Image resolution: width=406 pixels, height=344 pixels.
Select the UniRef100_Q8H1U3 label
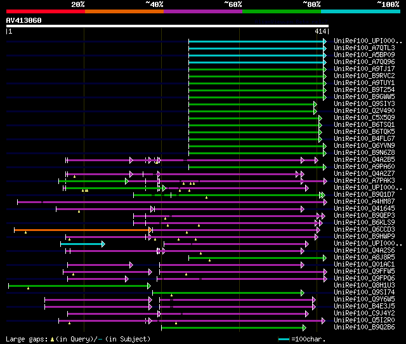[x=364, y=286]
